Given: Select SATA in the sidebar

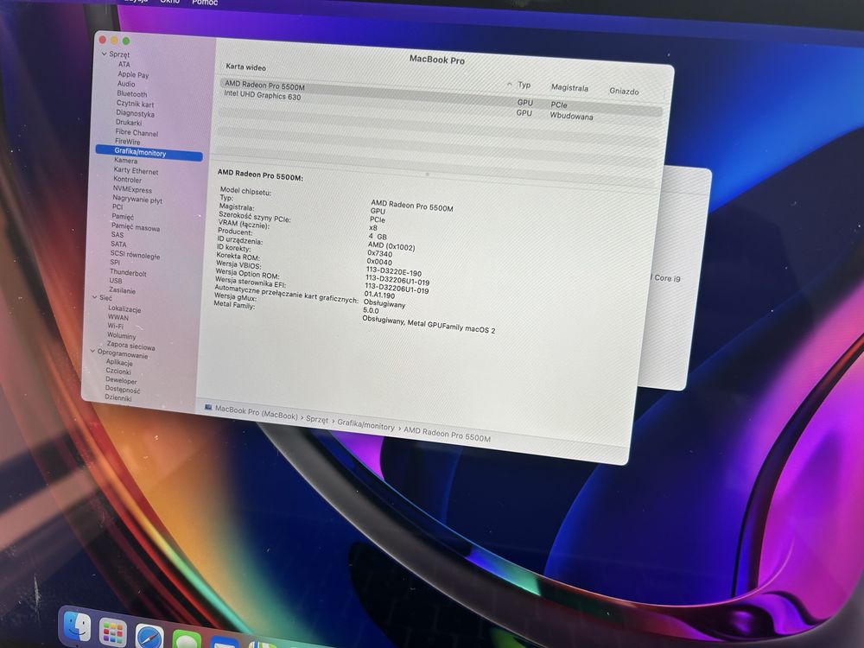Looking at the screenshot, I should (x=118, y=245).
